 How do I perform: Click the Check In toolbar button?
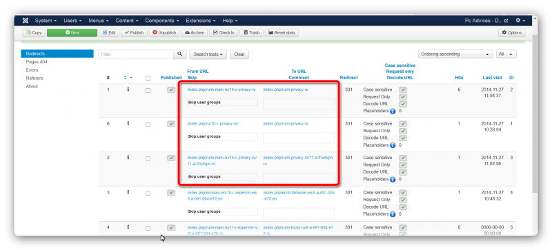223,32
